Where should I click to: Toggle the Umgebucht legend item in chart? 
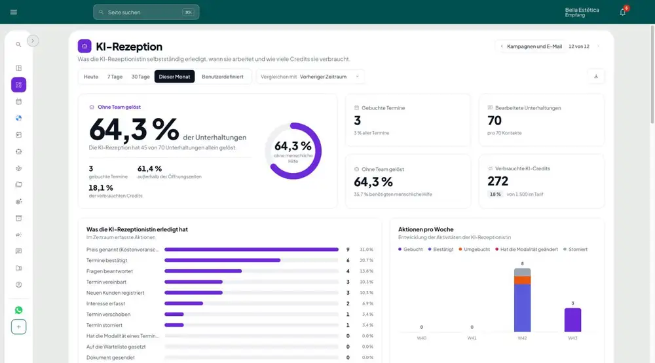(474, 250)
